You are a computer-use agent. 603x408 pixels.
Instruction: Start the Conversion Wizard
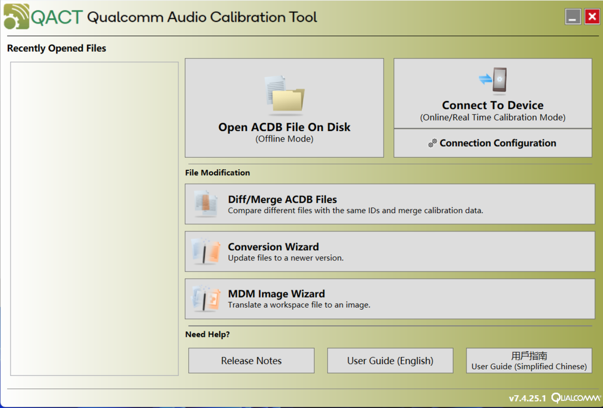click(390, 251)
